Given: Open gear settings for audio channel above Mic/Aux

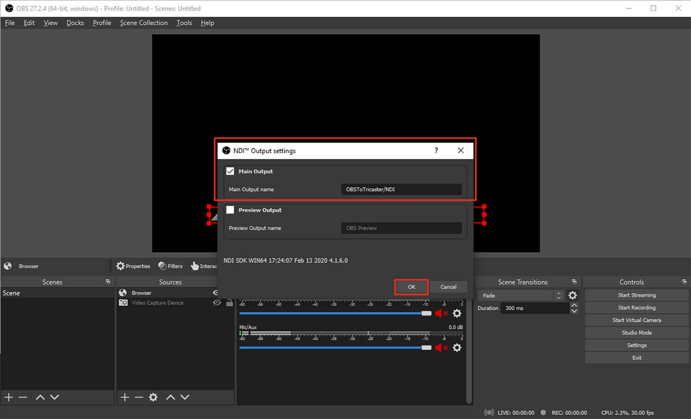Looking at the screenshot, I should tap(457, 313).
